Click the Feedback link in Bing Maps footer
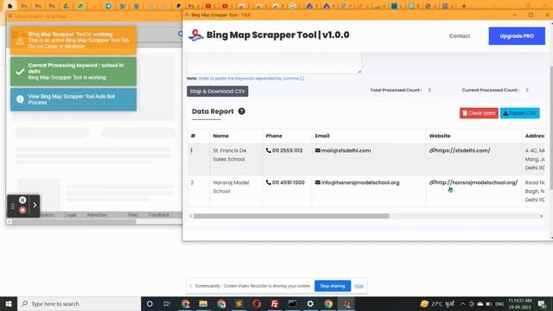Viewport: 553px width, 311px height. 159,215
